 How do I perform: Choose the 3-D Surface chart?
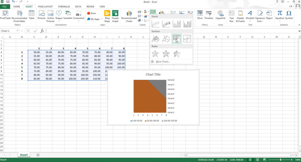tap(155, 39)
